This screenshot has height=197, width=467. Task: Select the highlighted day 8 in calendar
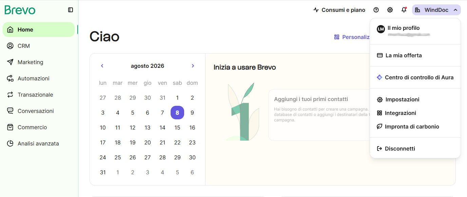click(177, 113)
